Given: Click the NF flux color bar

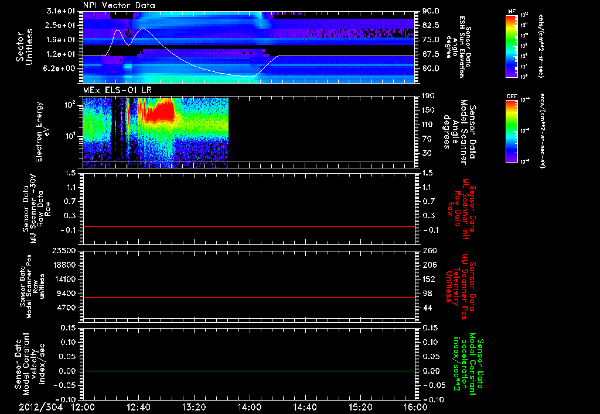Looking at the screenshot, I should [x=512, y=46].
